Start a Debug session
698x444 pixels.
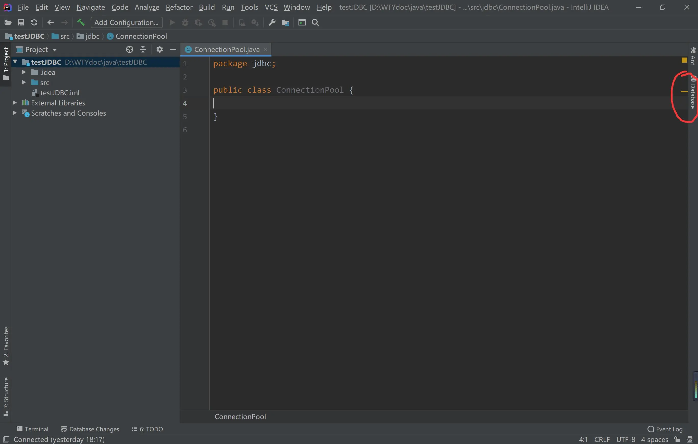[x=185, y=22]
